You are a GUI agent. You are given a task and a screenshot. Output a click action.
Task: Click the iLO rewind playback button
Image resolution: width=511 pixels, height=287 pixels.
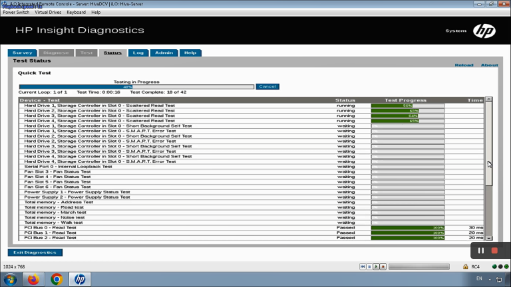point(363,266)
